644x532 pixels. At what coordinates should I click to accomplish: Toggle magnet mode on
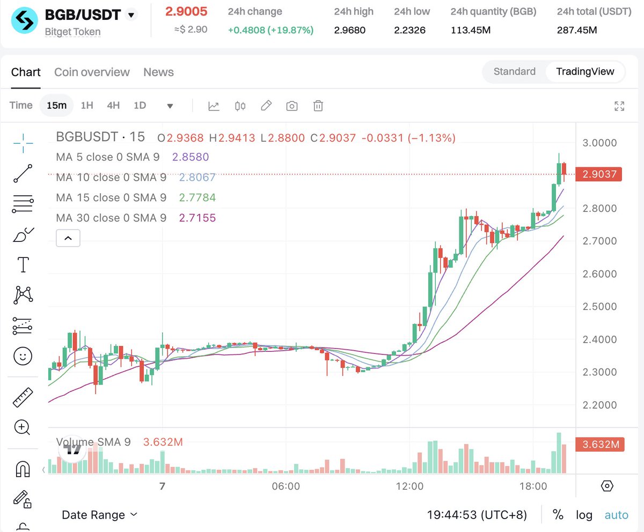pos(22,469)
